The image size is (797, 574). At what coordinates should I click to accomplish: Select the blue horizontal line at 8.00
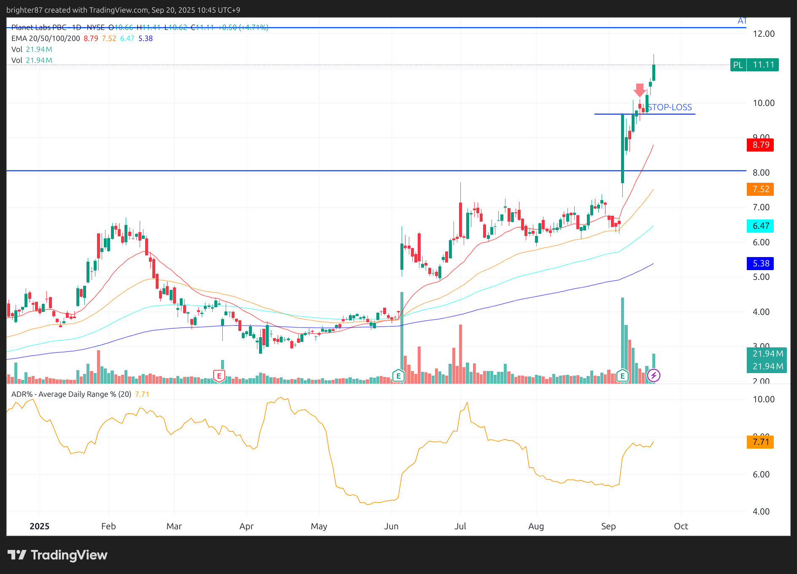click(x=295, y=171)
